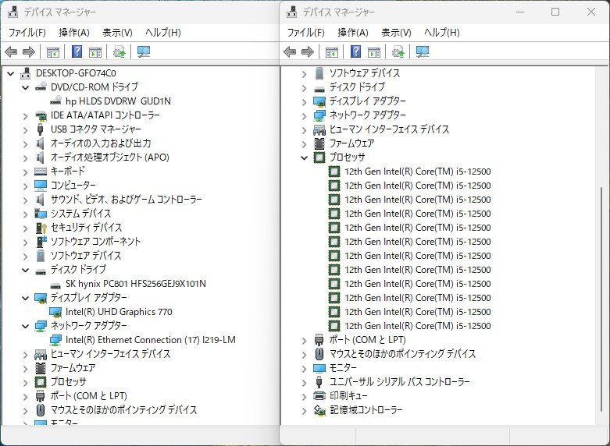Collapse DVD/CD-ROM ドライブ in left window

pos(26,87)
